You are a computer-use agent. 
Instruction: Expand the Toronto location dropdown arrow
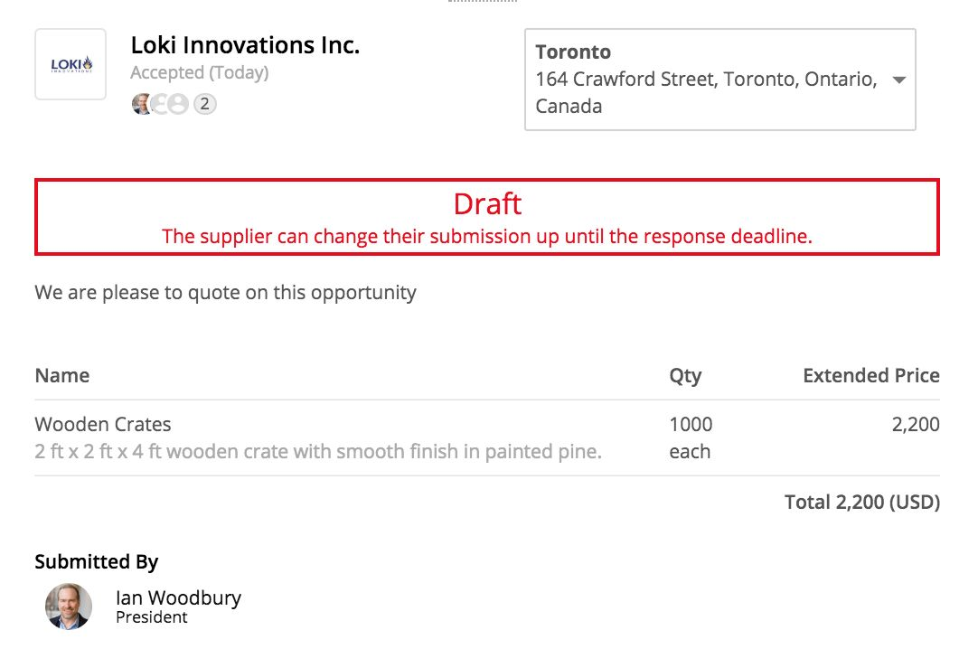(898, 80)
